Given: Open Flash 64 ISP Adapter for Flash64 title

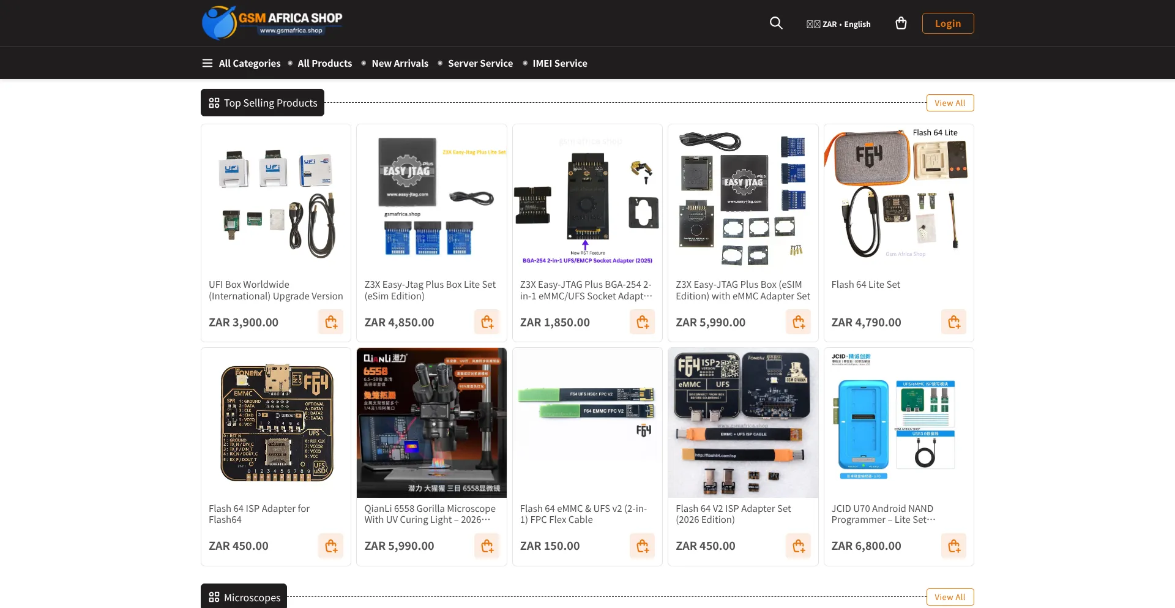Looking at the screenshot, I should coord(259,514).
